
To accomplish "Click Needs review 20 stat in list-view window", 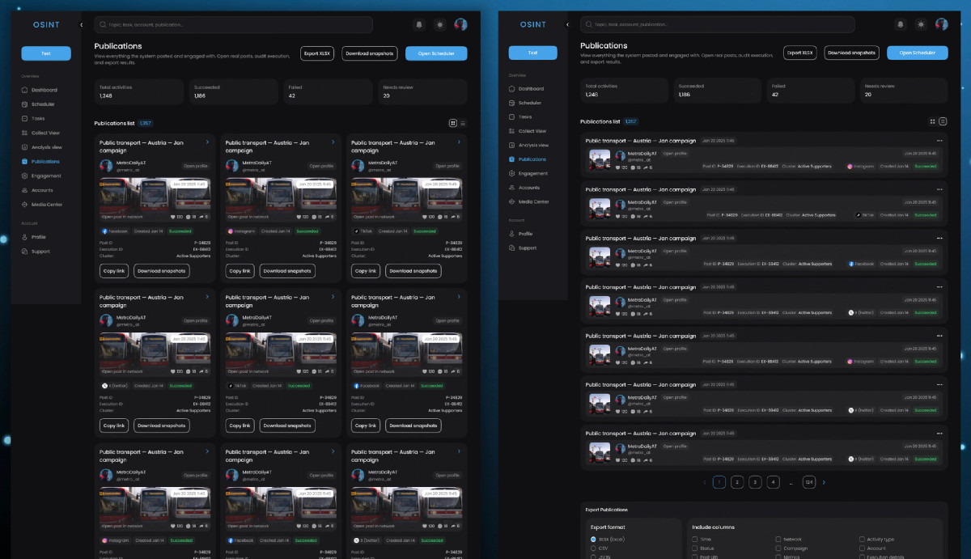I will click(x=905, y=90).
